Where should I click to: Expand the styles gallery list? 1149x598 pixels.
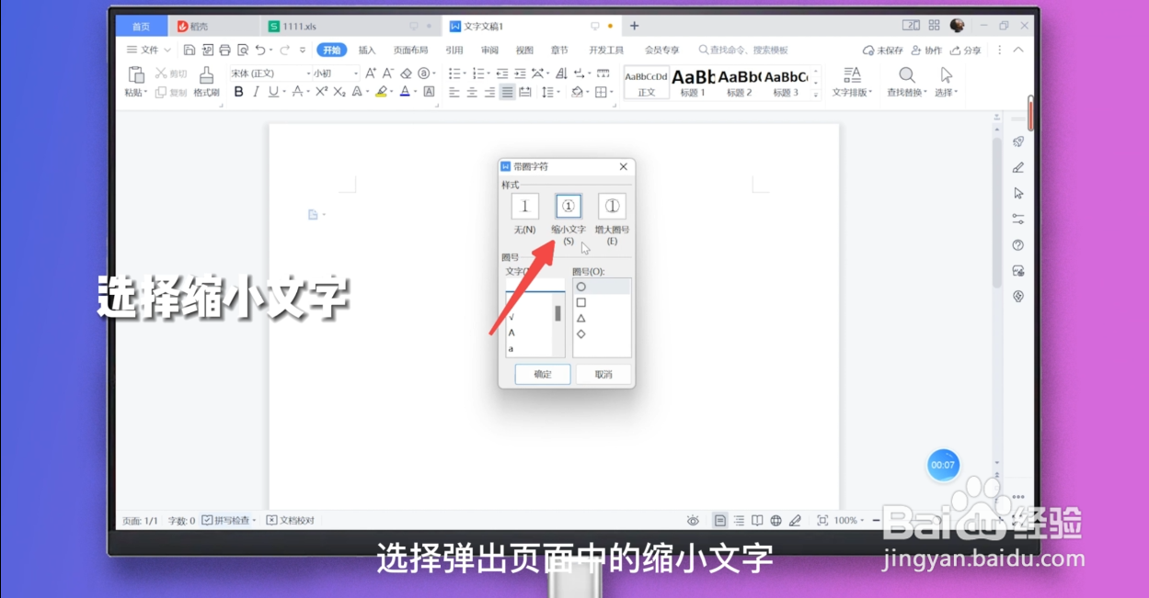817,93
